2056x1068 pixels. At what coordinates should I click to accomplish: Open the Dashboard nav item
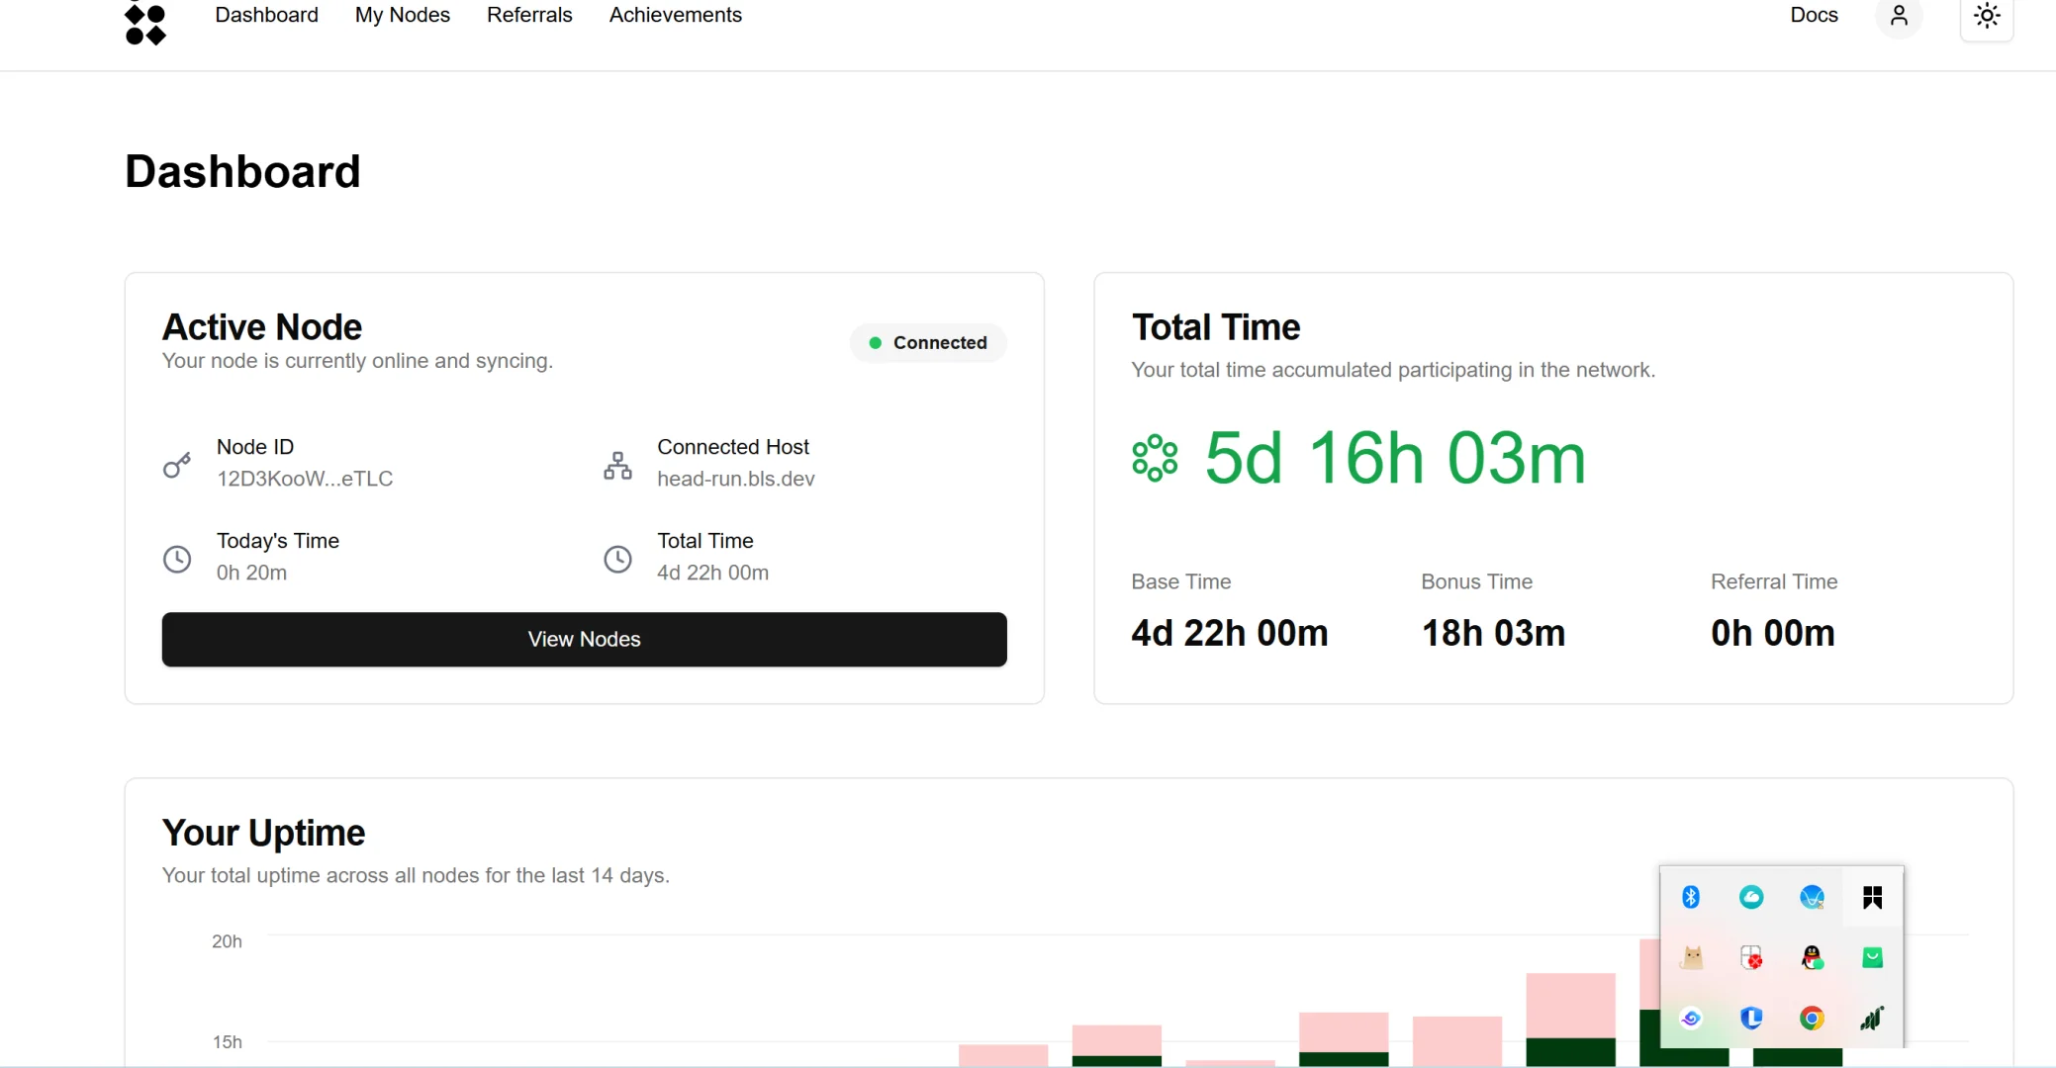[266, 15]
